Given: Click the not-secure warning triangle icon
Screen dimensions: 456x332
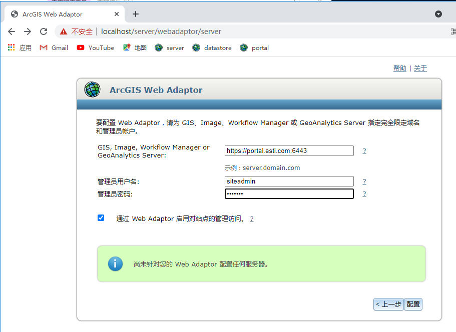Looking at the screenshot, I should click(x=64, y=31).
